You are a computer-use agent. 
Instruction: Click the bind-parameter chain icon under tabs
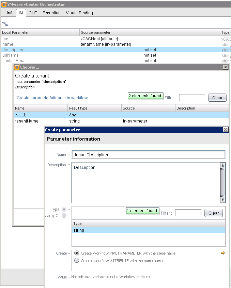tap(5, 24)
